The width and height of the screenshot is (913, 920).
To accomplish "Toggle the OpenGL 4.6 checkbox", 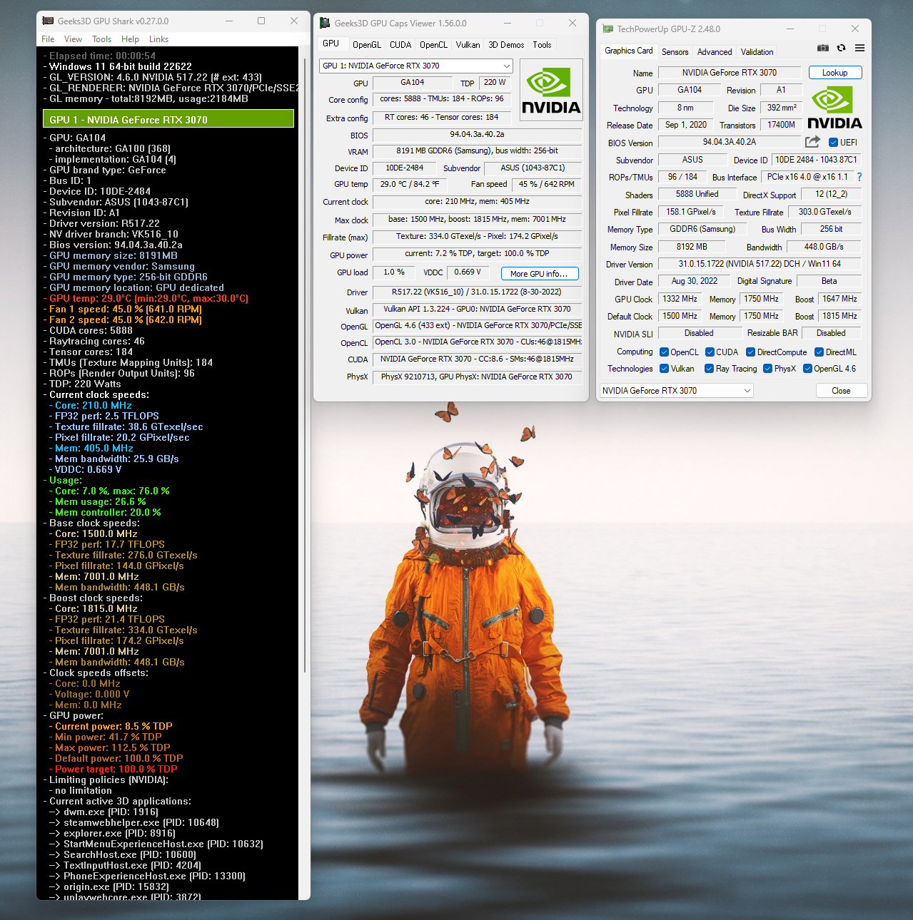I will 807,368.
